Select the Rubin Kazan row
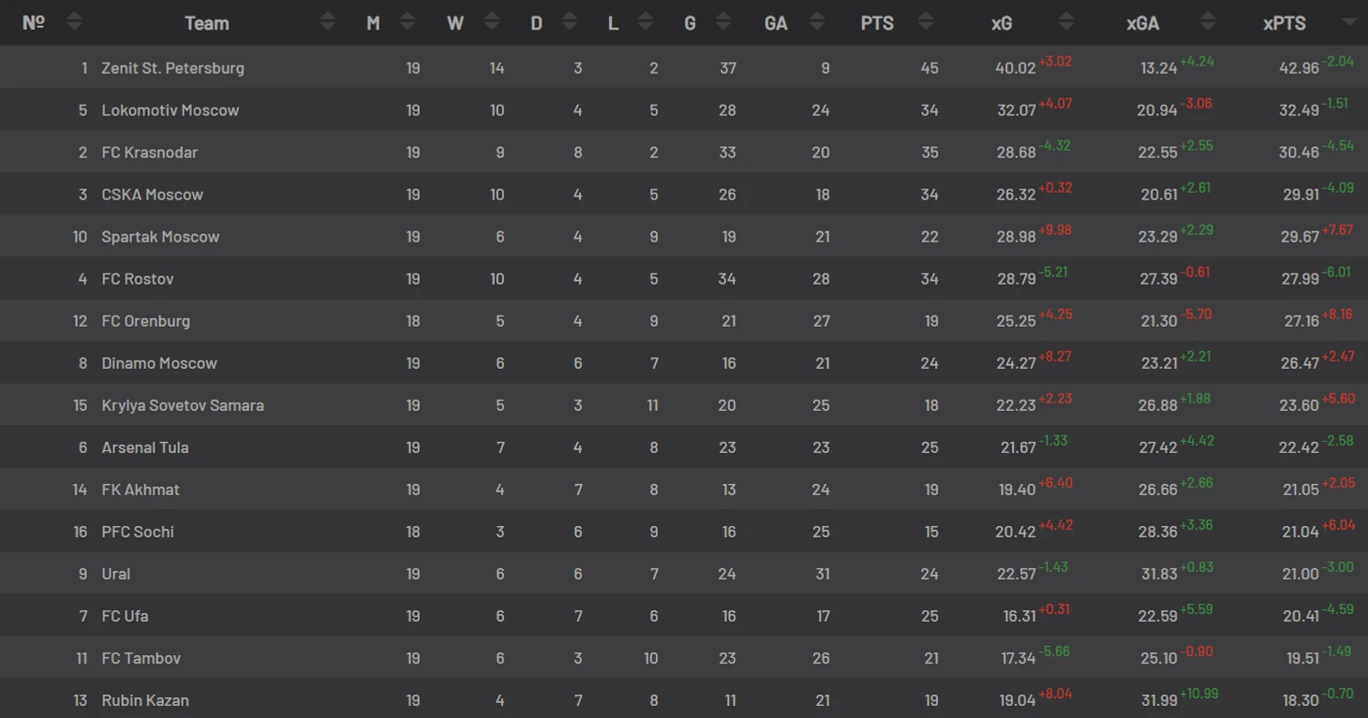This screenshot has height=718, width=1368. [684, 699]
